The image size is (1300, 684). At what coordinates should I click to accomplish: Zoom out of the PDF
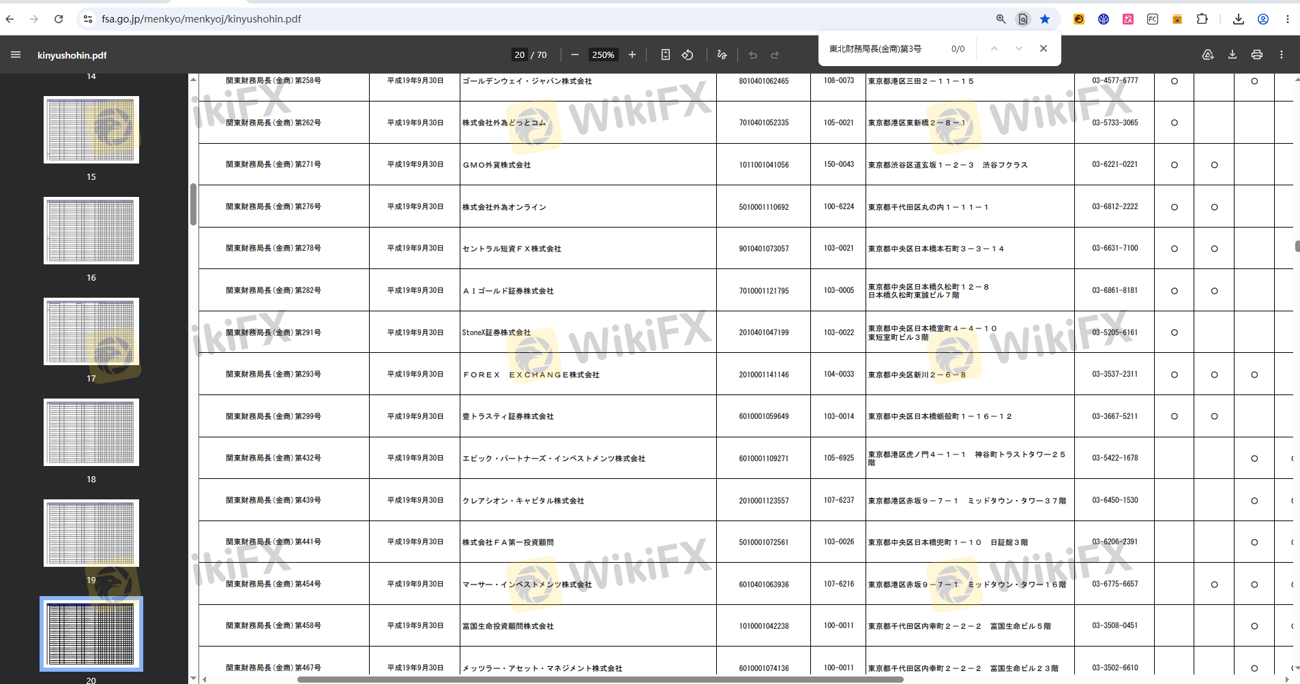575,55
